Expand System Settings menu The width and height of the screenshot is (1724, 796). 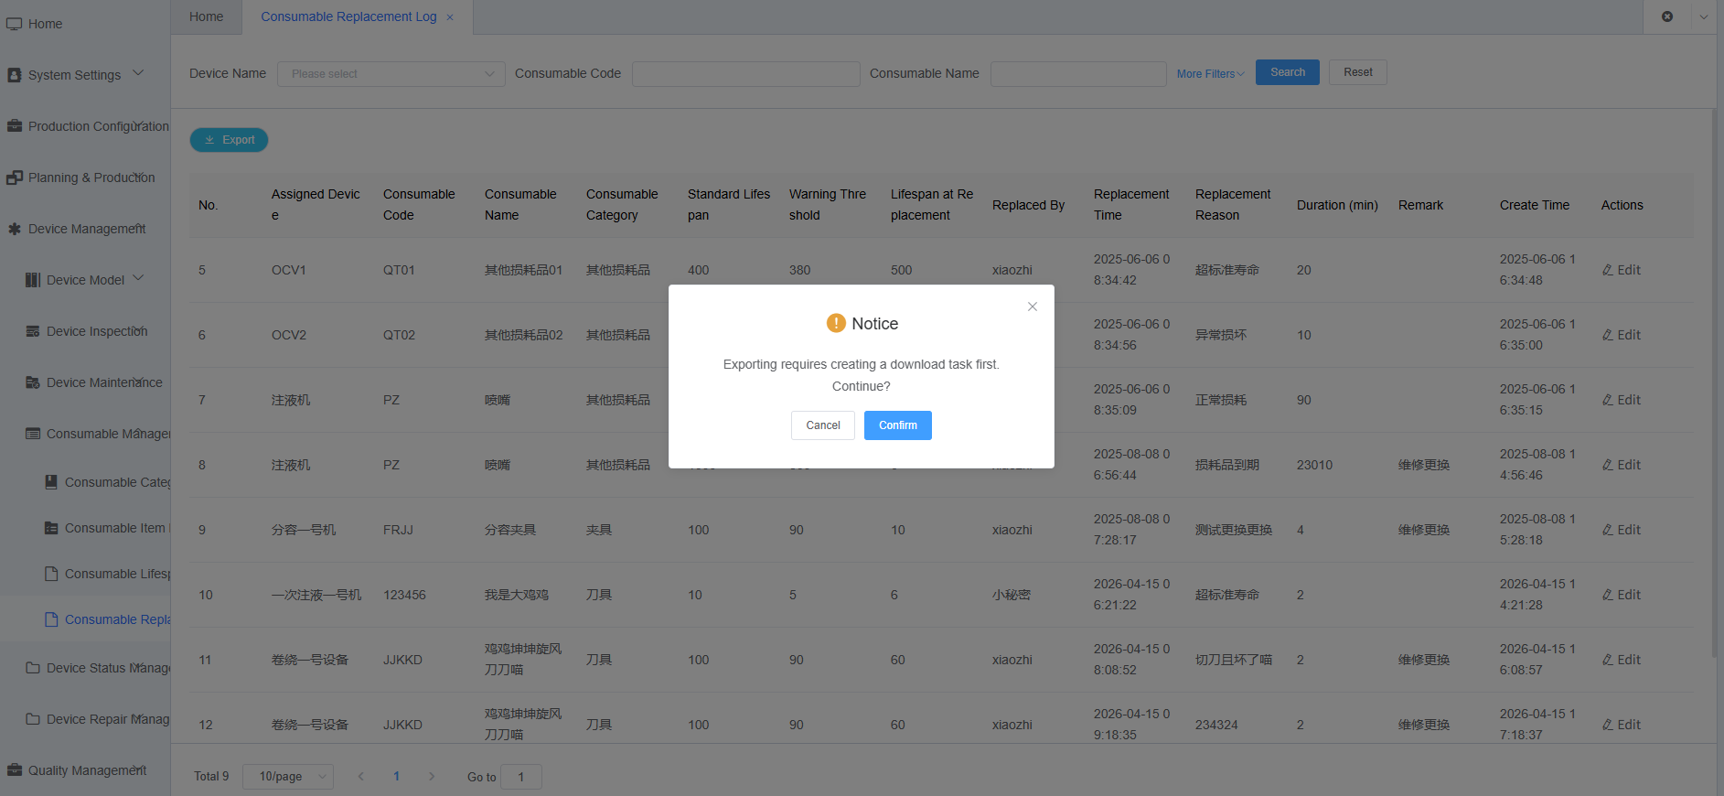[85, 75]
